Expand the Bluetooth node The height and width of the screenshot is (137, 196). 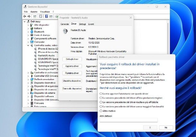(28, 32)
